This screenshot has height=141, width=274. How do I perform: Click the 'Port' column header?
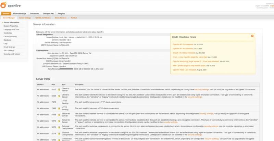click(53, 85)
